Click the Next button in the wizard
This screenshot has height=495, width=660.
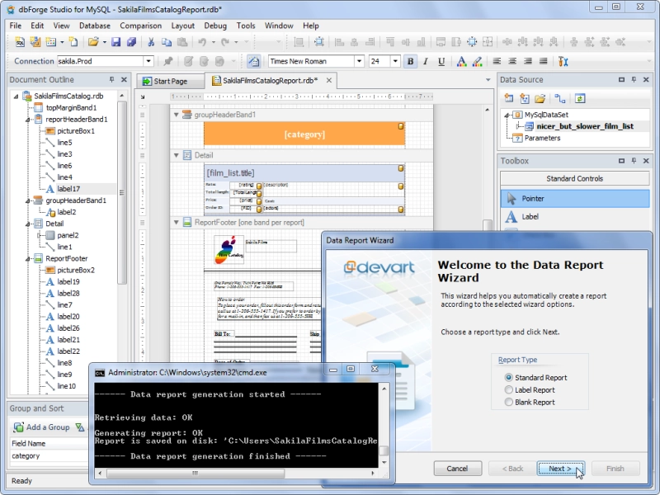click(x=560, y=469)
